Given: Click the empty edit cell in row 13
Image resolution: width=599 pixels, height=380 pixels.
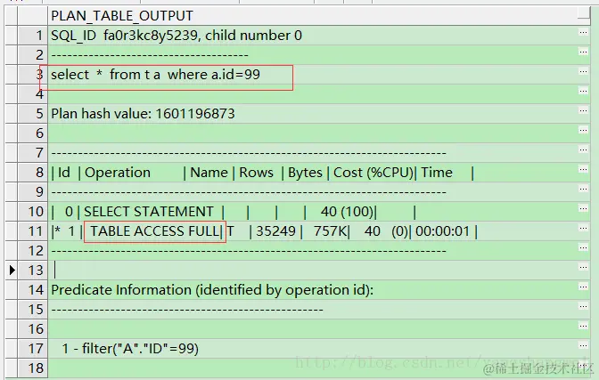Looking at the screenshot, I should (313, 271).
